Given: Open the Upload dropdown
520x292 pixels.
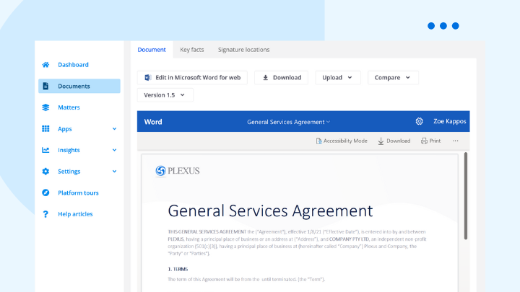Looking at the screenshot, I should point(337,77).
